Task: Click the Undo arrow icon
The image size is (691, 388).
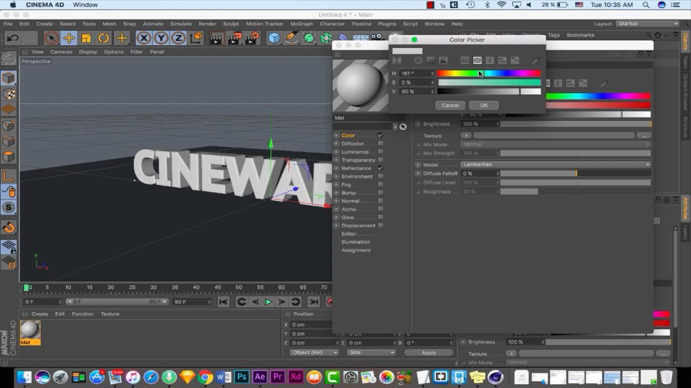Action: pyautogui.click(x=12, y=38)
